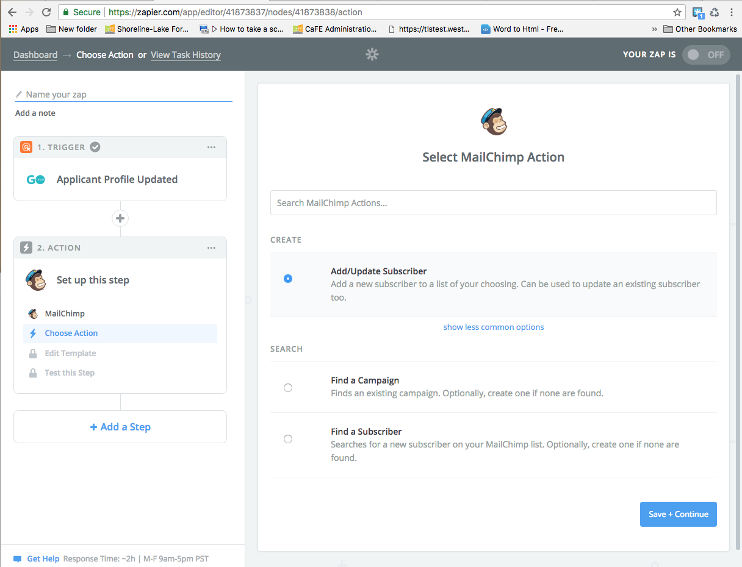Open the Other Bookmarks folder
This screenshot has height=567, width=742.
click(x=700, y=29)
